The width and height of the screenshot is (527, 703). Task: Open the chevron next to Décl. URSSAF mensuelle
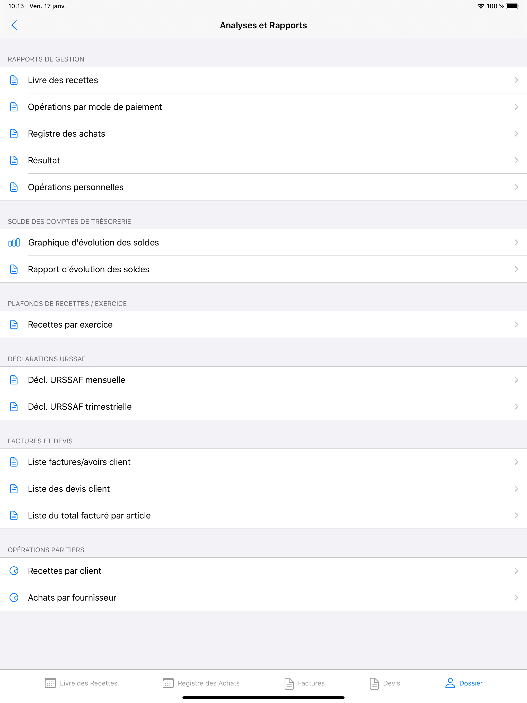[x=516, y=380]
